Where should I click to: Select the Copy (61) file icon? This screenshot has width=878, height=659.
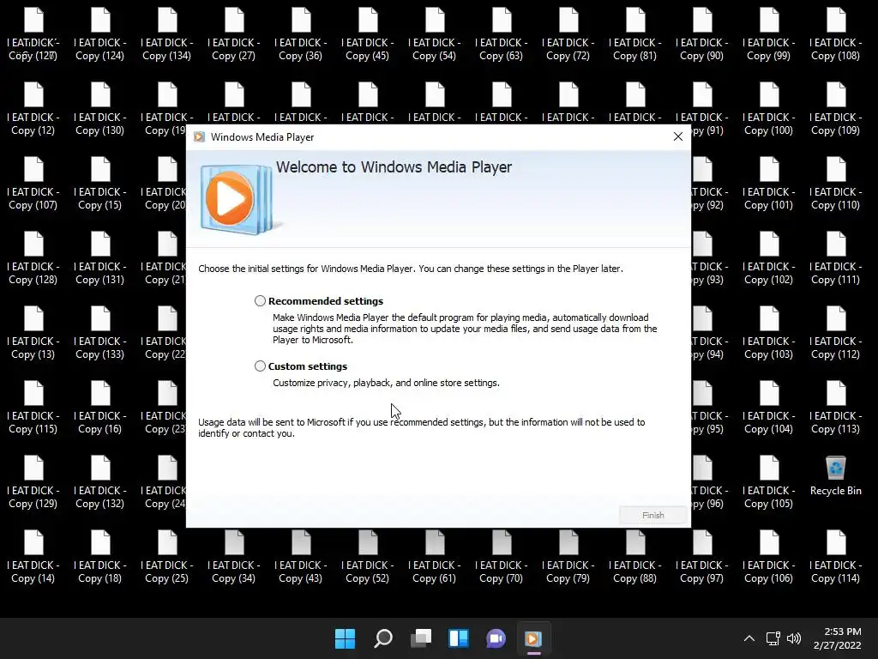pos(435,557)
